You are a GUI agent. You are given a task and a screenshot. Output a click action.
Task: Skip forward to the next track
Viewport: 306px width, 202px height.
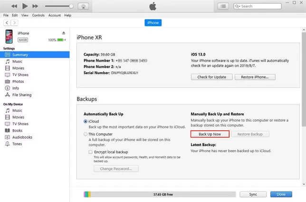pyautogui.click(x=36, y=6)
